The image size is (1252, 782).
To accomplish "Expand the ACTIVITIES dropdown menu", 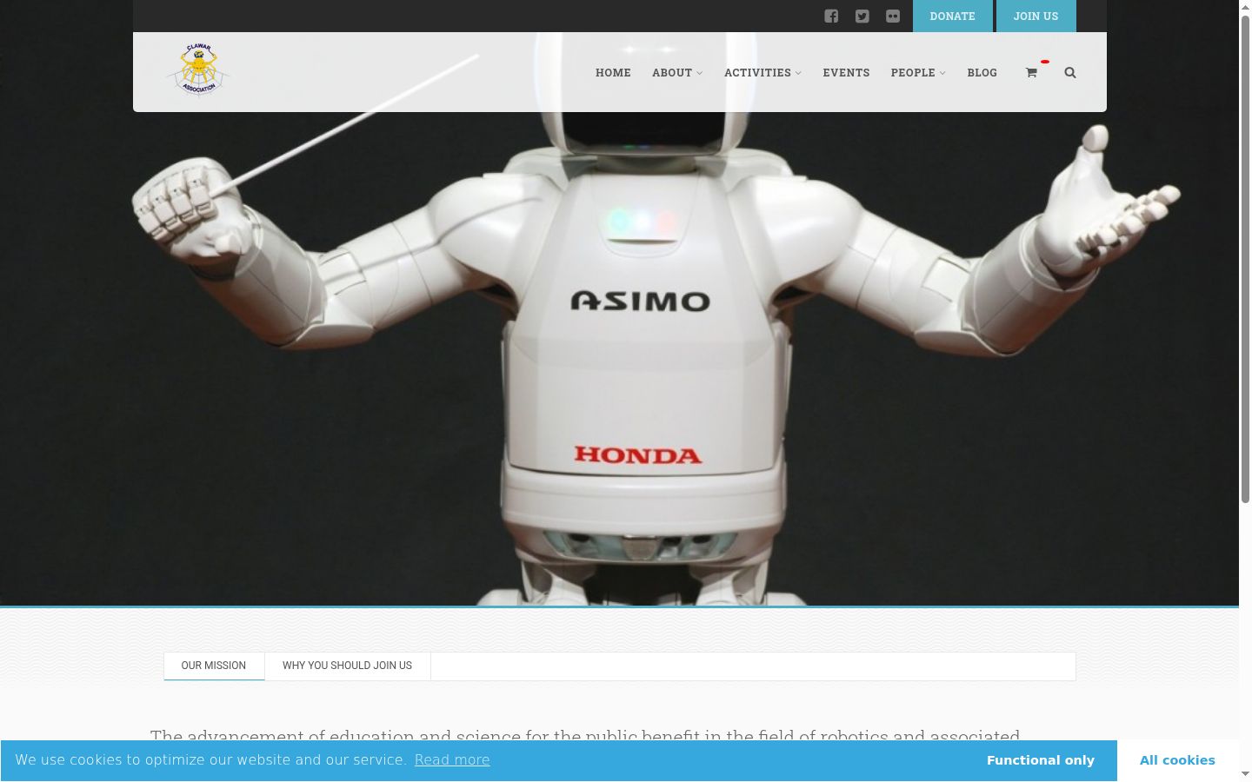I will (x=763, y=72).
